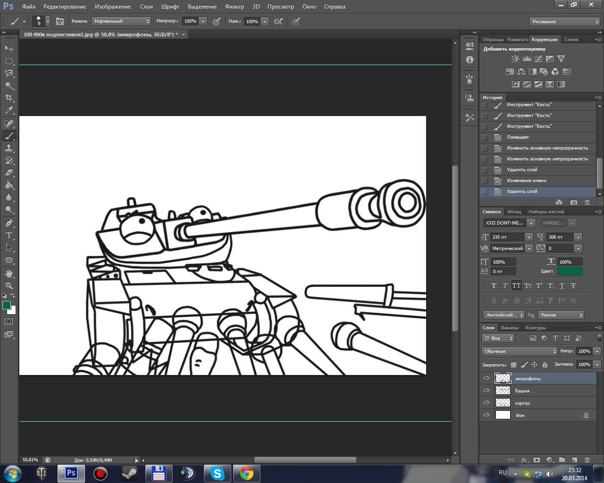Open the brush blending mode dropdown Нормальный
This screenshot has width=604, height=483.
(x=121, y=21)
